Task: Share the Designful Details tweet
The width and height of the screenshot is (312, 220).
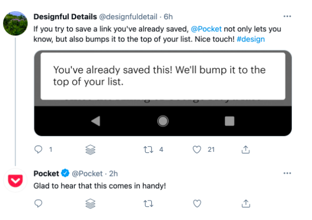Action: coord(246,150)
